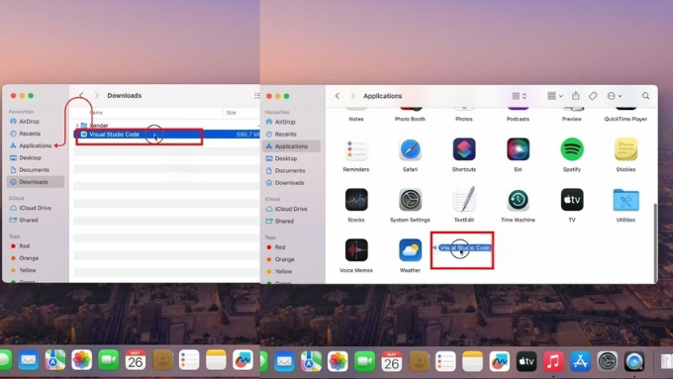Image resolution: width=673 pixels, height=379 pixels.
Task: Open Freeform from the right Dock
Action: 499,361
